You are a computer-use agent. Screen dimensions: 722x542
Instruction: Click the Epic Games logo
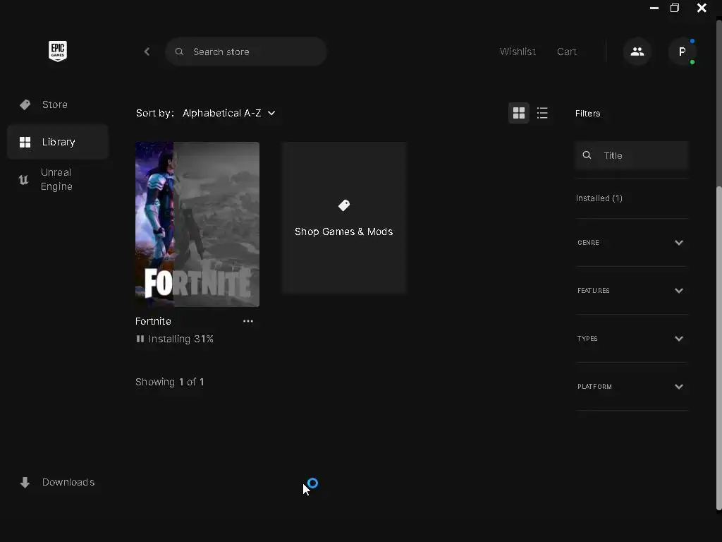coord(58,51)
